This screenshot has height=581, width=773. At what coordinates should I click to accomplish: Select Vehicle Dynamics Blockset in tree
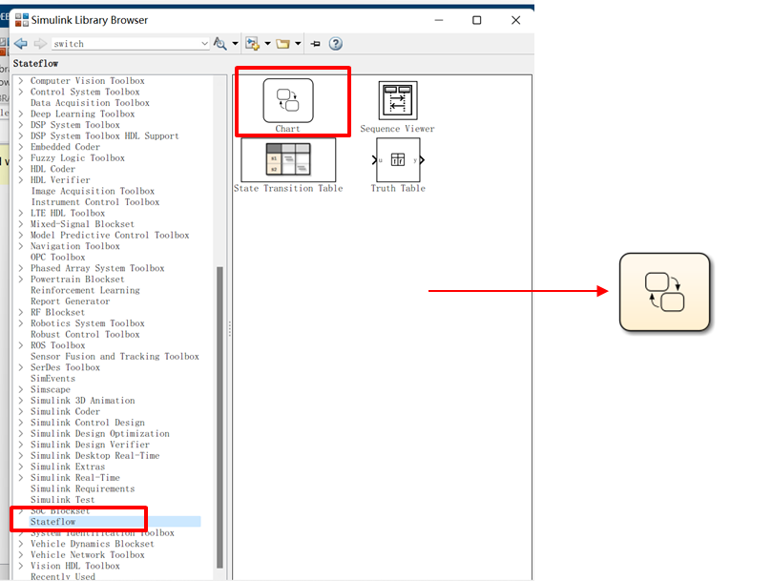point(93,544)
